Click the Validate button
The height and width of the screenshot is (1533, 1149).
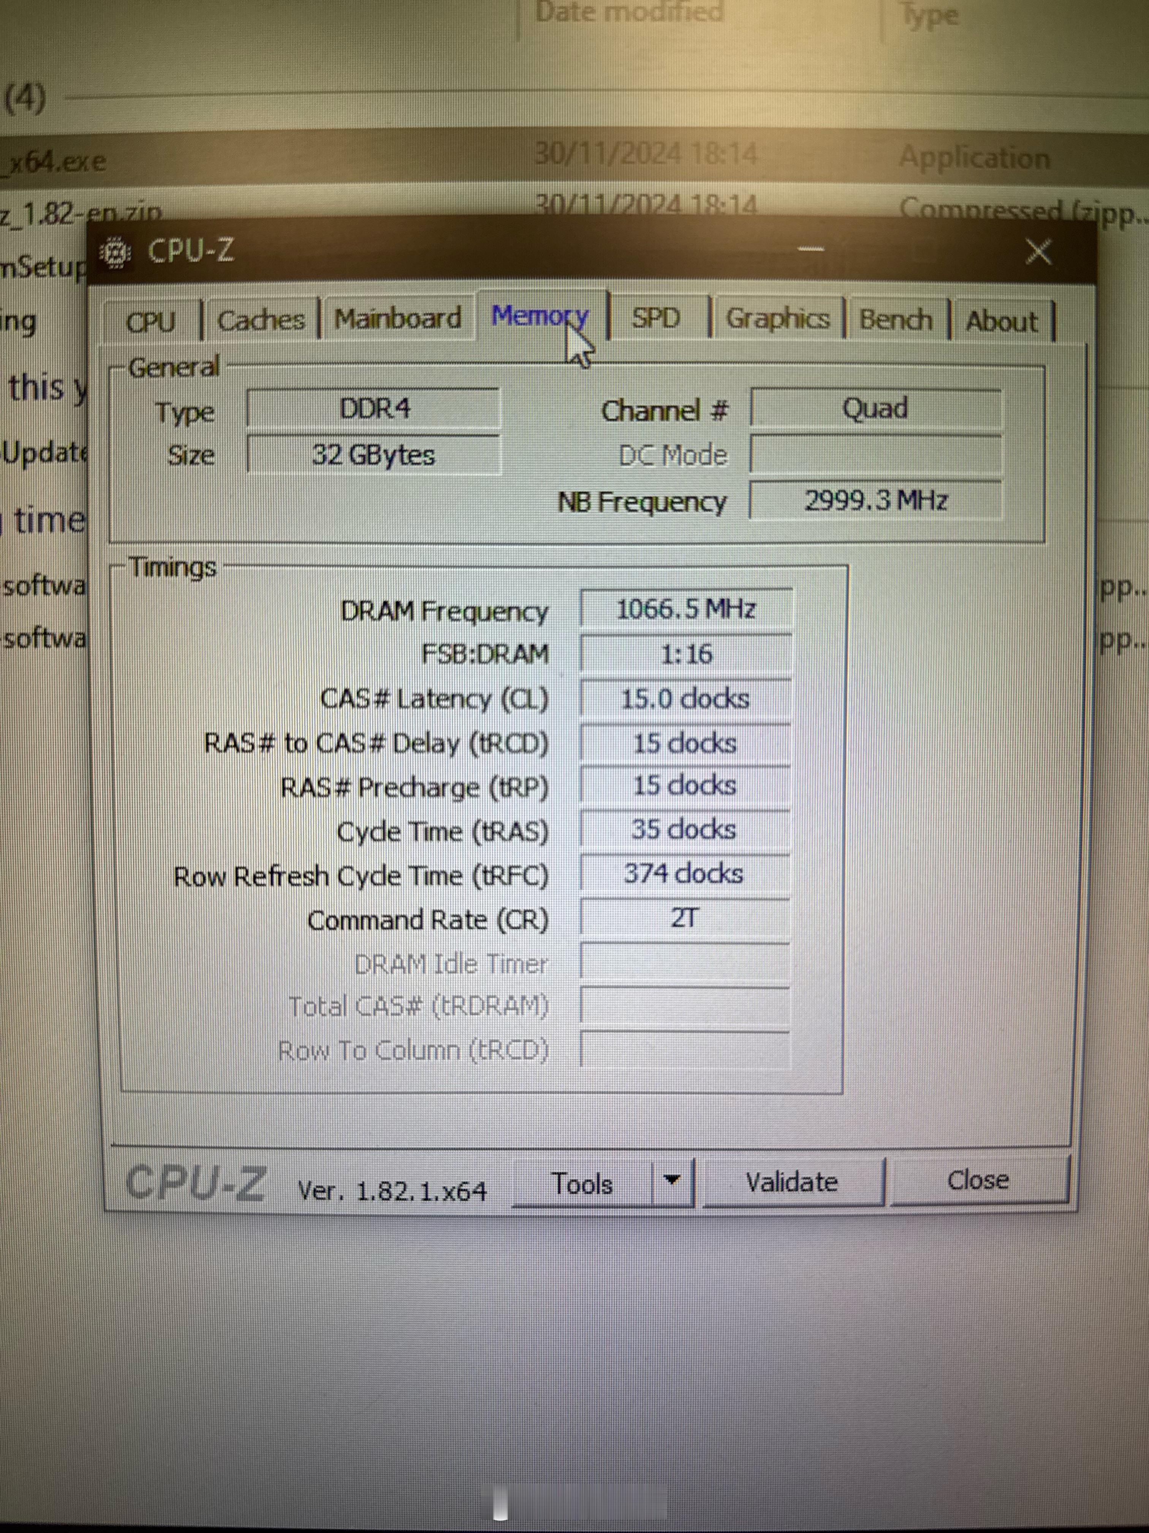792,1182
